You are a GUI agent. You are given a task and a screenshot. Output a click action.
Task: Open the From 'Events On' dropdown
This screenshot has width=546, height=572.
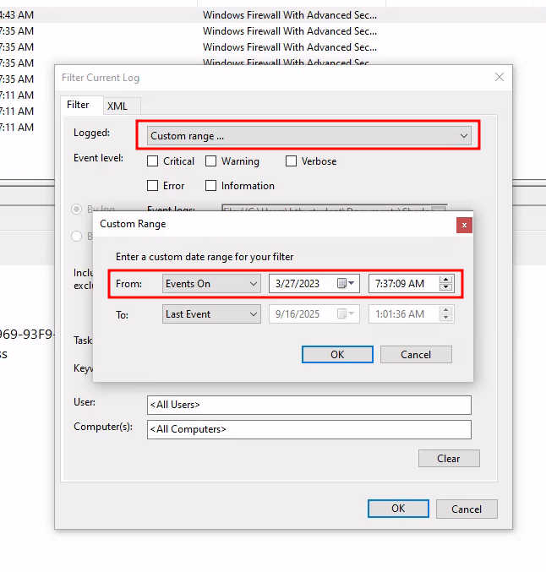click(x=211, y=284)
